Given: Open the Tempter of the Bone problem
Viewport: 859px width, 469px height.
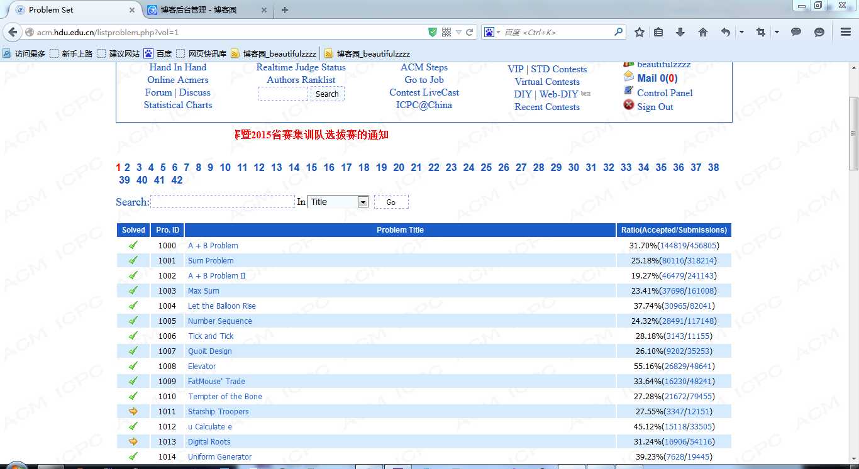Looking at the screenshot, I should coord(225,396).
